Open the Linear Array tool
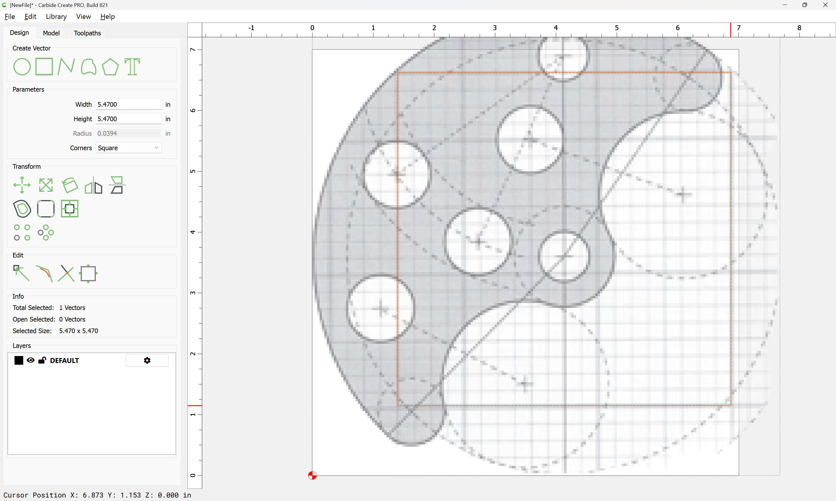The width and height of the screenshot is (836, 501). point(22,233)
